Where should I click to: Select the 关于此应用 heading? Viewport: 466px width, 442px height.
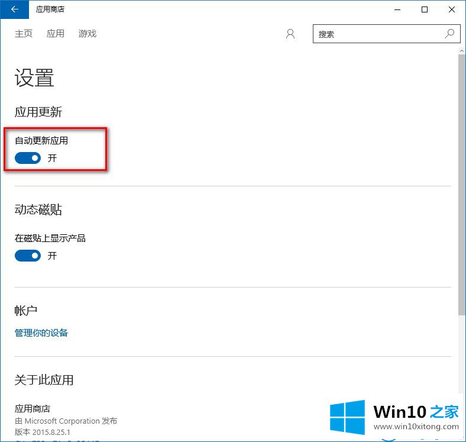coord(44,380)
